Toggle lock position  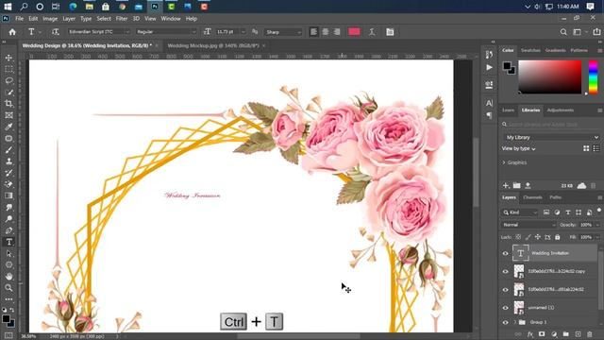(x=538, y=237)
